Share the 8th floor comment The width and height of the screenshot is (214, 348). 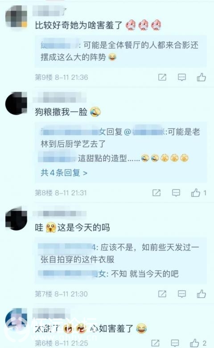click(x=156, y=192)
